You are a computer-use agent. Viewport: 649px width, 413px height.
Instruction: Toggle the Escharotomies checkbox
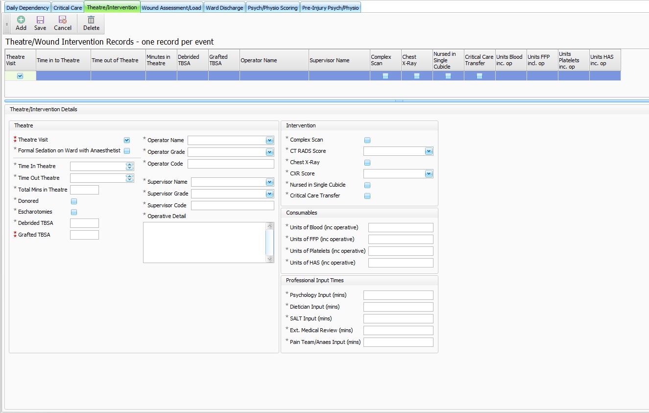click(74, 212)
